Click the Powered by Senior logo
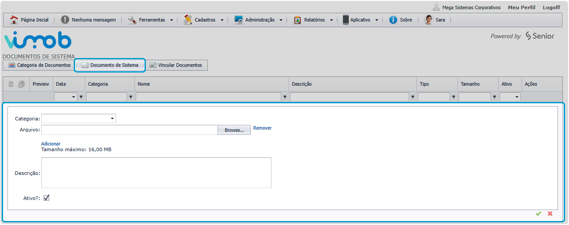The width and height of the screenshot is (569, 225). 522,36
